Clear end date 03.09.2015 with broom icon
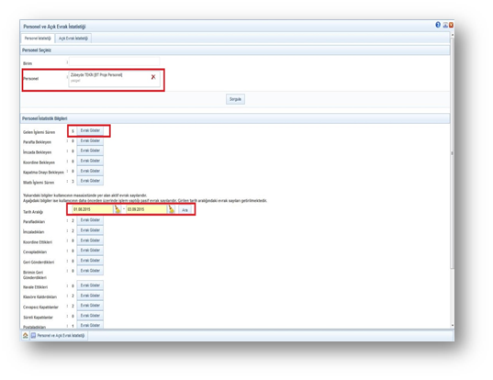The height and width of the screenshot is (380, 493). 172,209
